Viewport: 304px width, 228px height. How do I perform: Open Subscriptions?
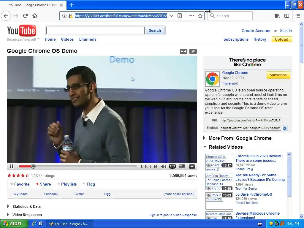(236, 39)
